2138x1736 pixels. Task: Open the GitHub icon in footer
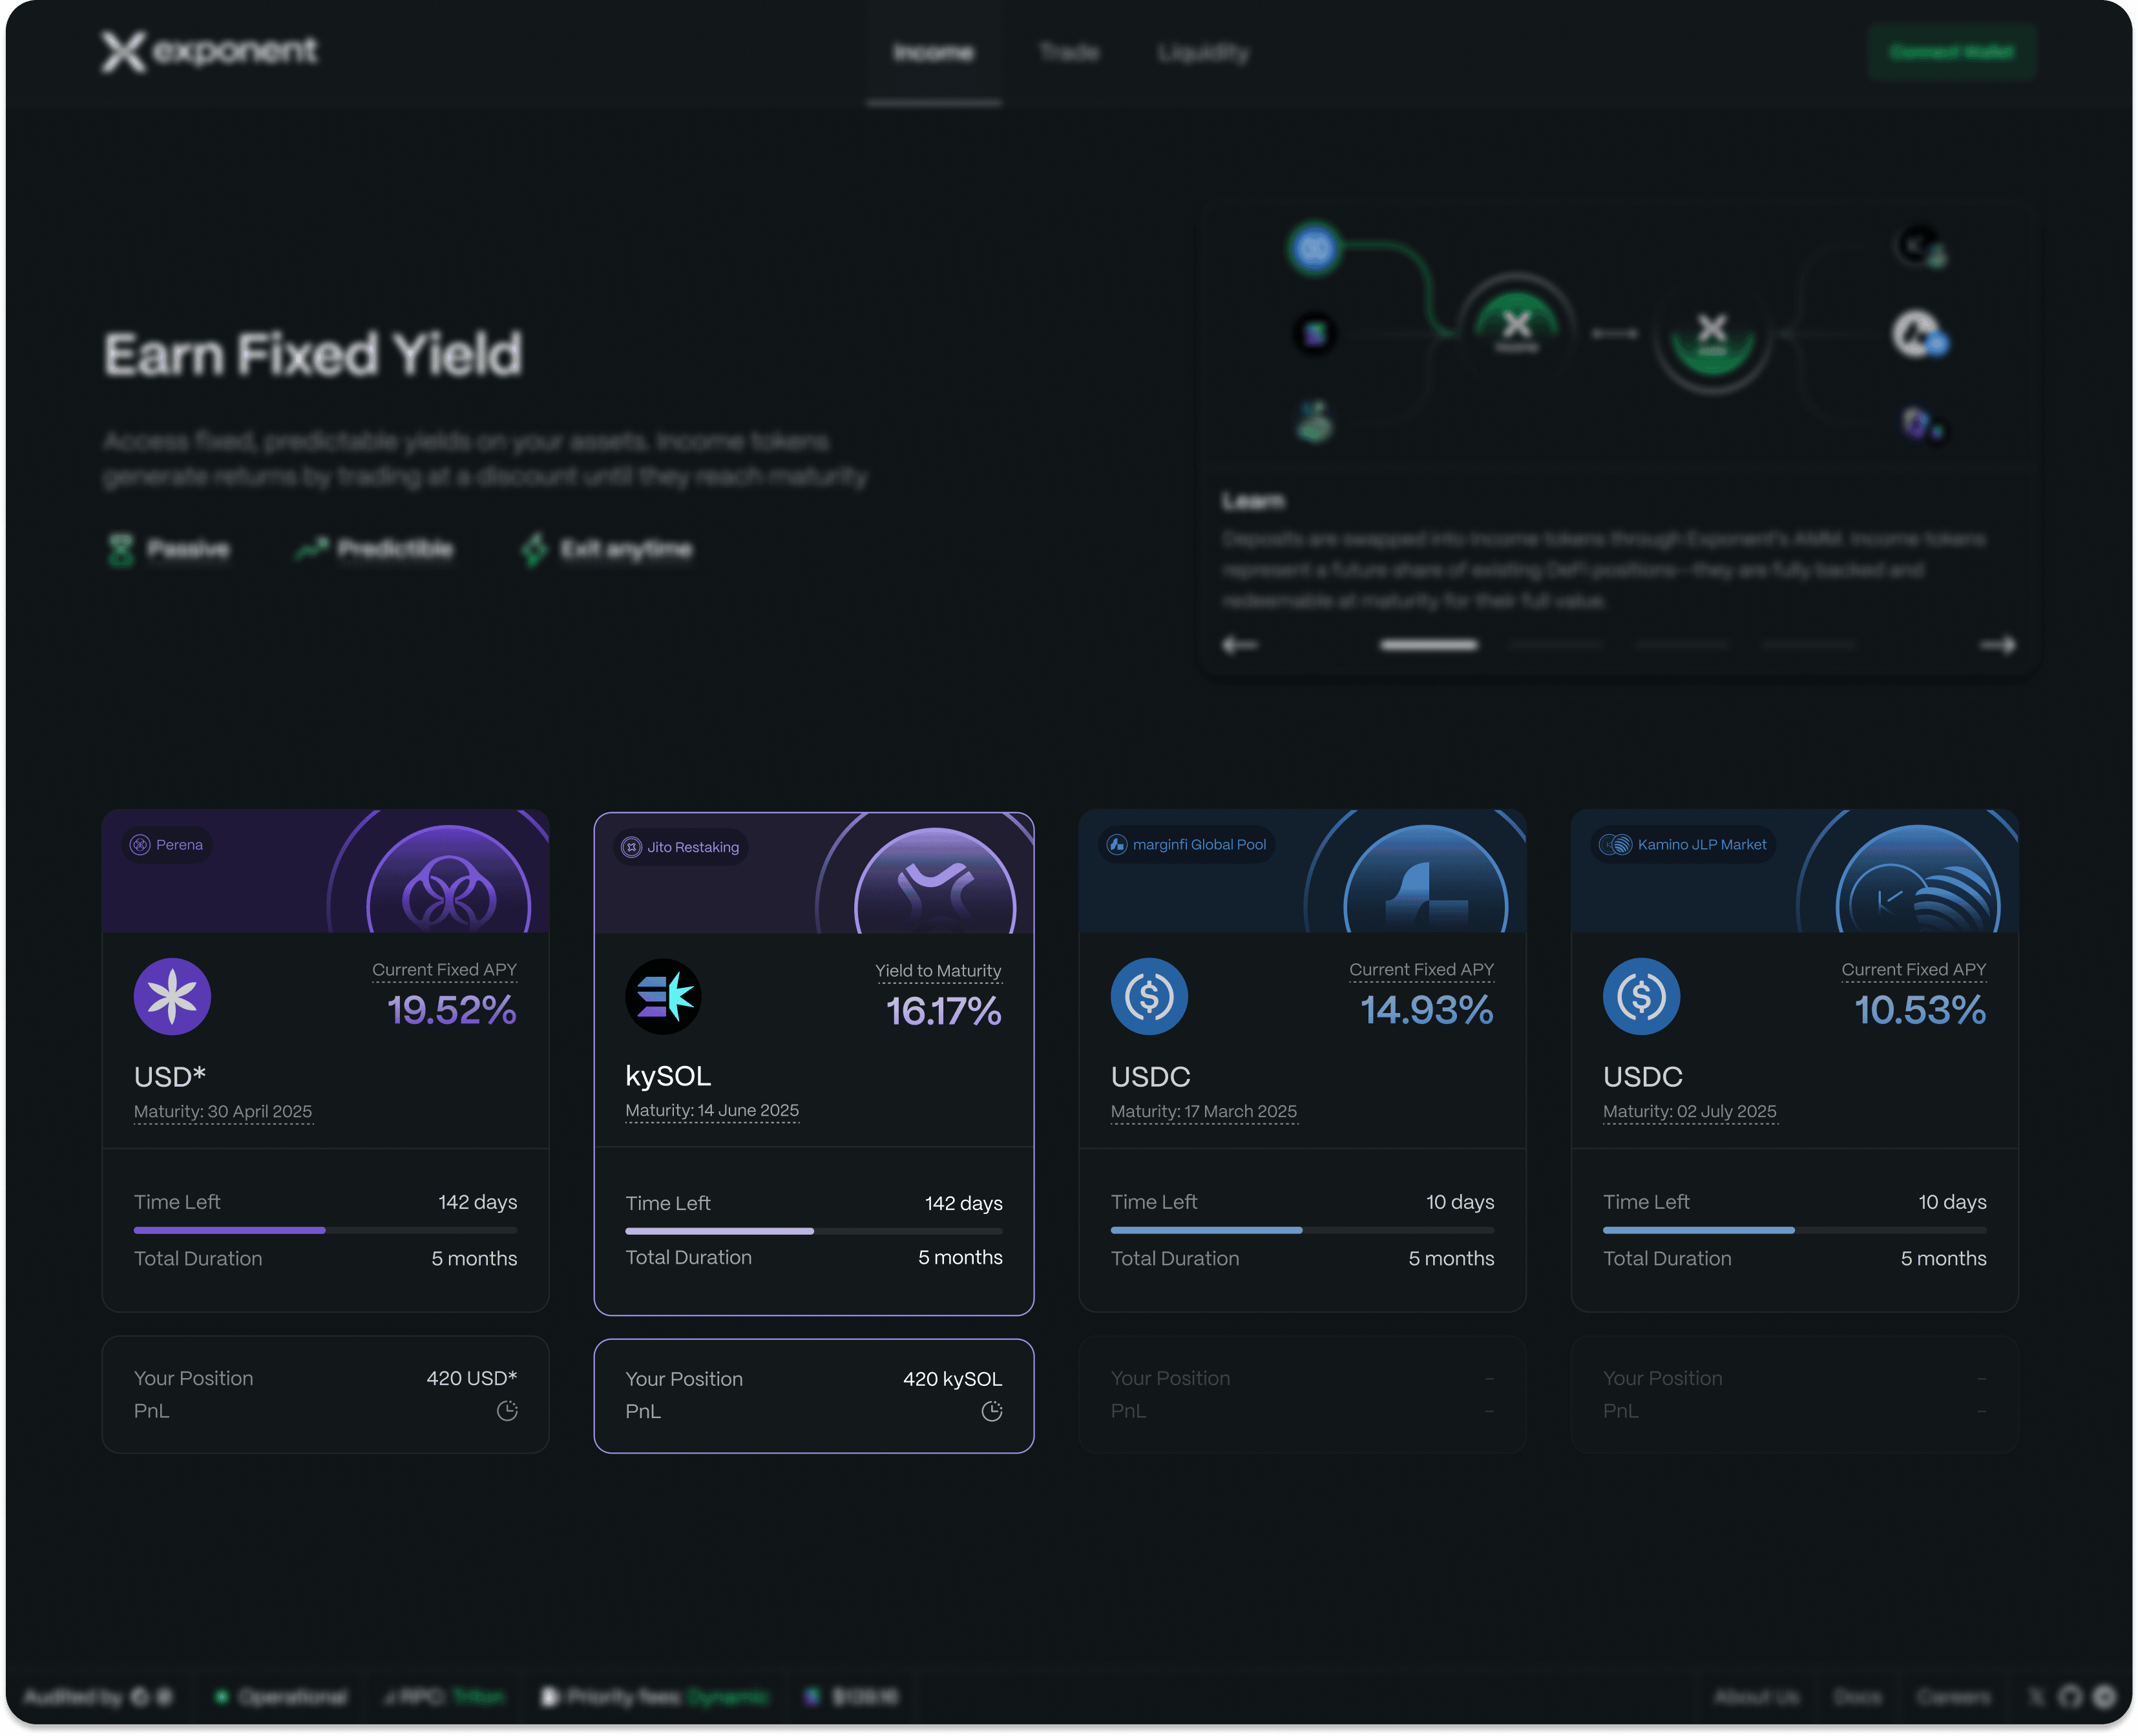(x=2070, y=1697)
